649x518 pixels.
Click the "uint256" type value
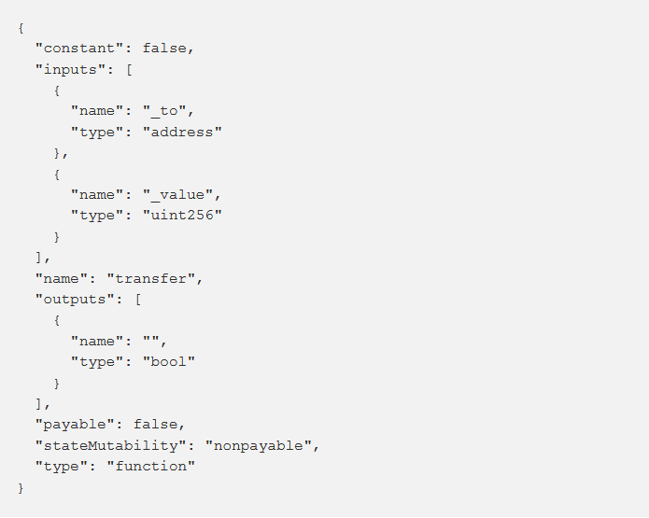pos(182,216)
